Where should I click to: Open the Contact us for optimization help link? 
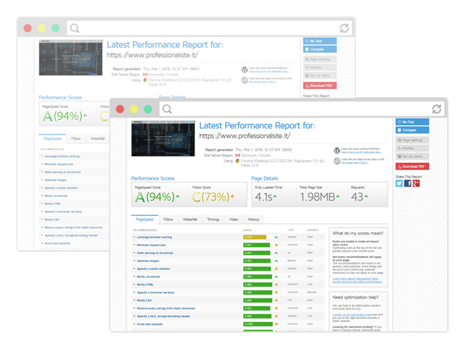click(x=351, y=314)
